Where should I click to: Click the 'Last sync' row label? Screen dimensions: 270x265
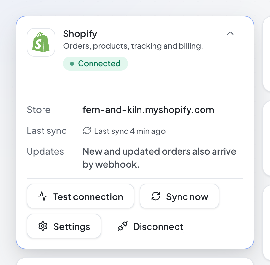coord(47,131)
